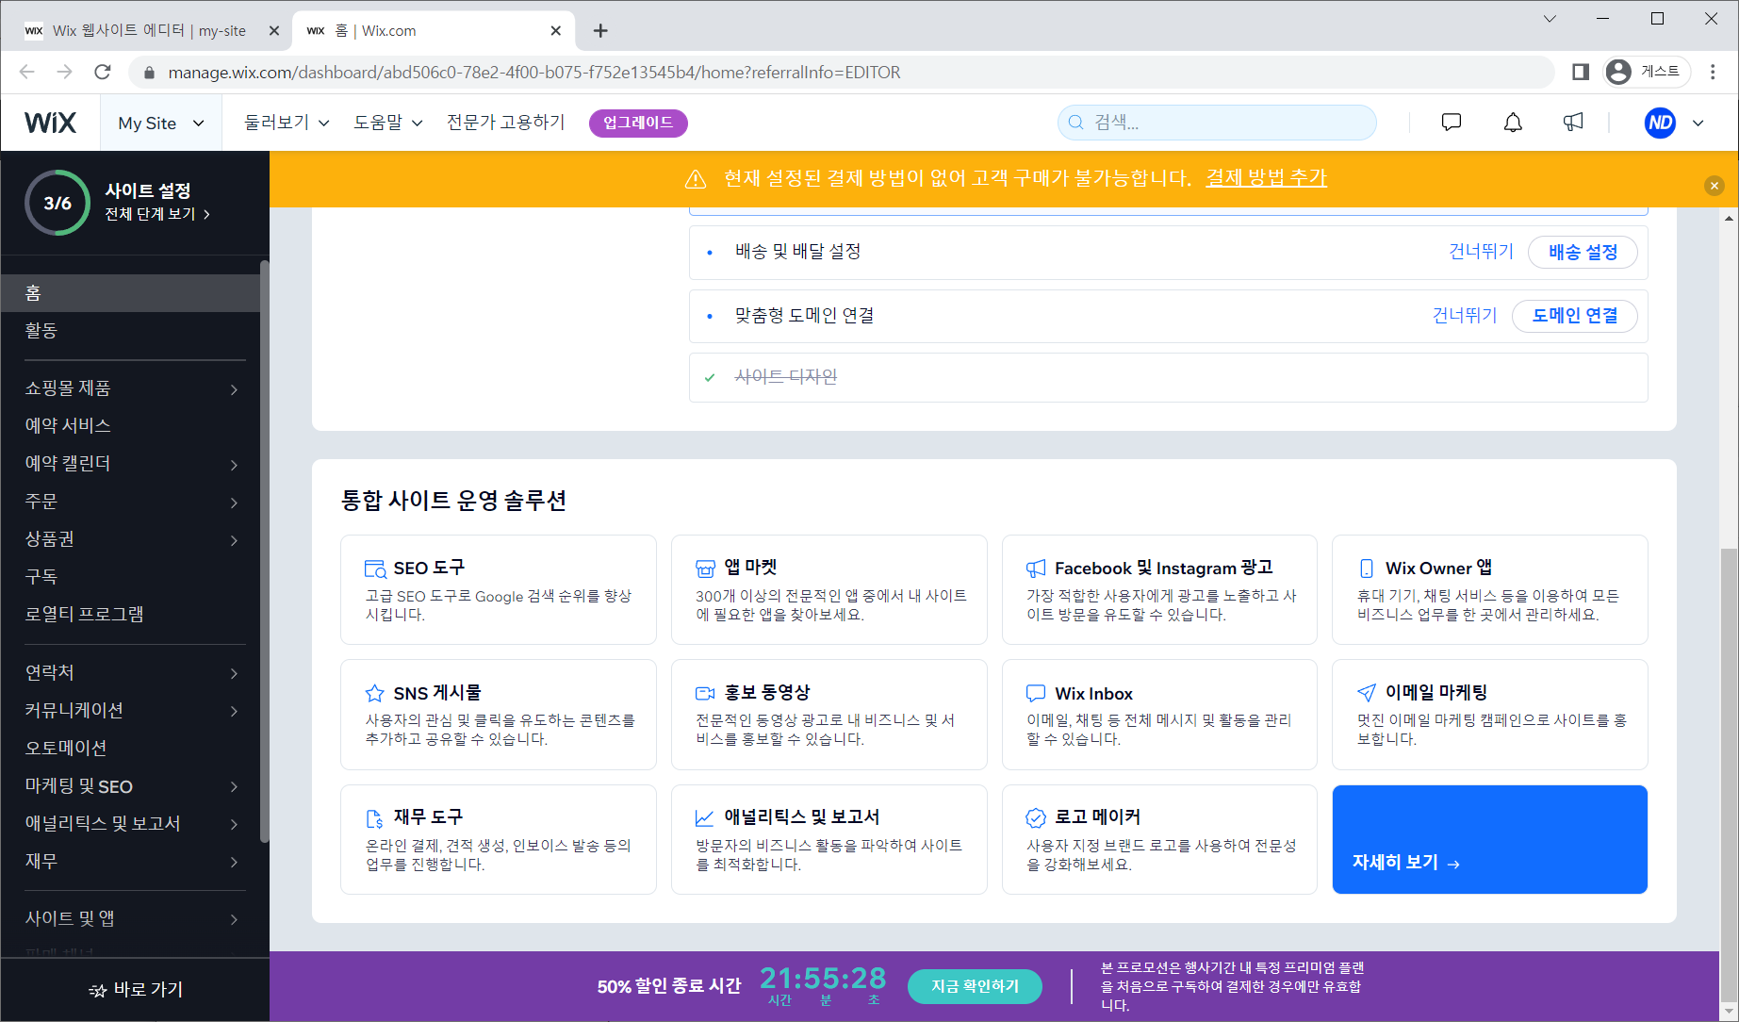The width and height of the screenshot is (1739, 1022).
Task: Select 구독 in sidebar
Action: pos(132,577)
